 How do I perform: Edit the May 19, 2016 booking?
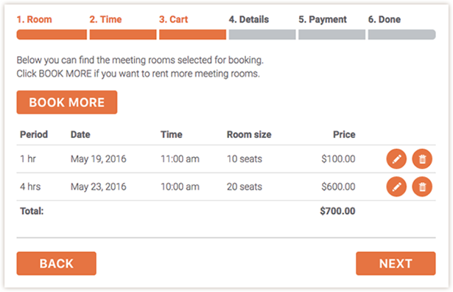pyautogui.click(x=396, y=159)
